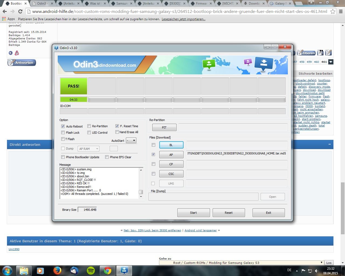Check the Phone Bootloader Update option
Screen dimensions: 345x276
point(63,157)
